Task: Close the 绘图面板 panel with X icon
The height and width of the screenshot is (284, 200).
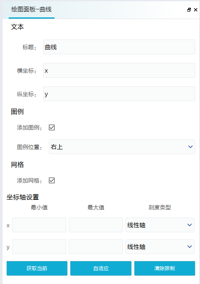Action: point(196,10)
